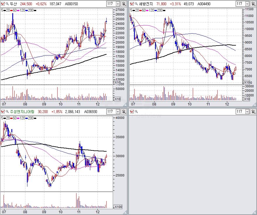Toggle the checkbox for 주성엔지니어링 chart
The image size is (257, 215).
point(3,112)
